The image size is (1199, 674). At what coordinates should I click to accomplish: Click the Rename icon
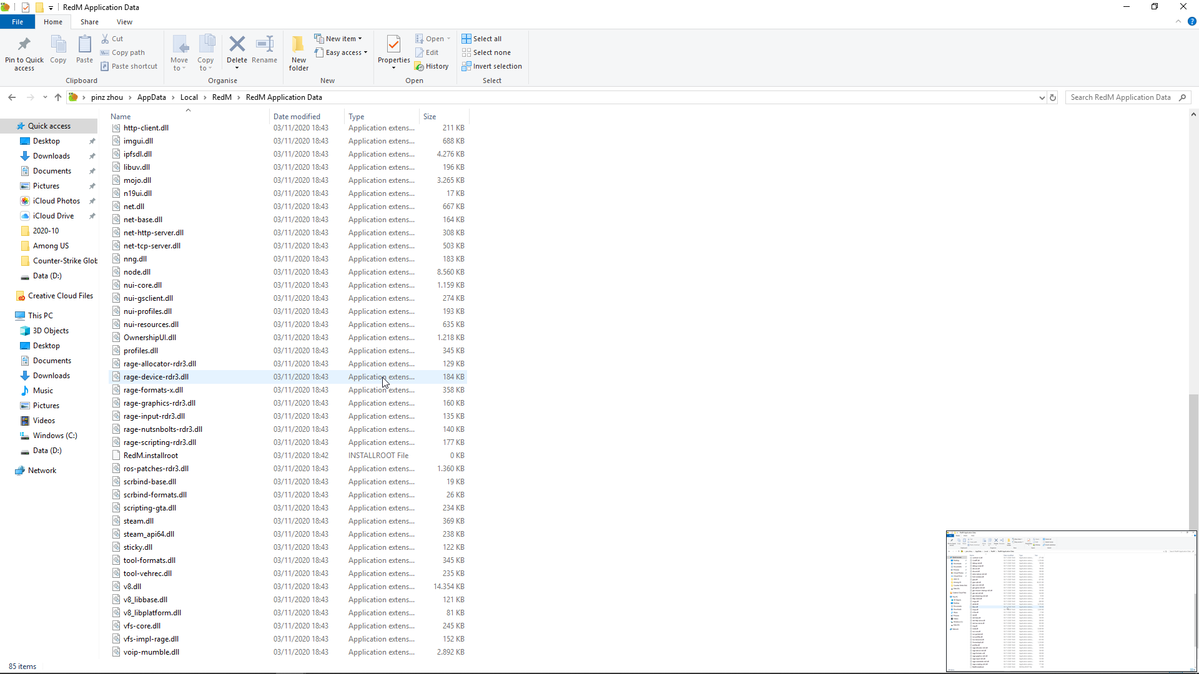[264, 50]
